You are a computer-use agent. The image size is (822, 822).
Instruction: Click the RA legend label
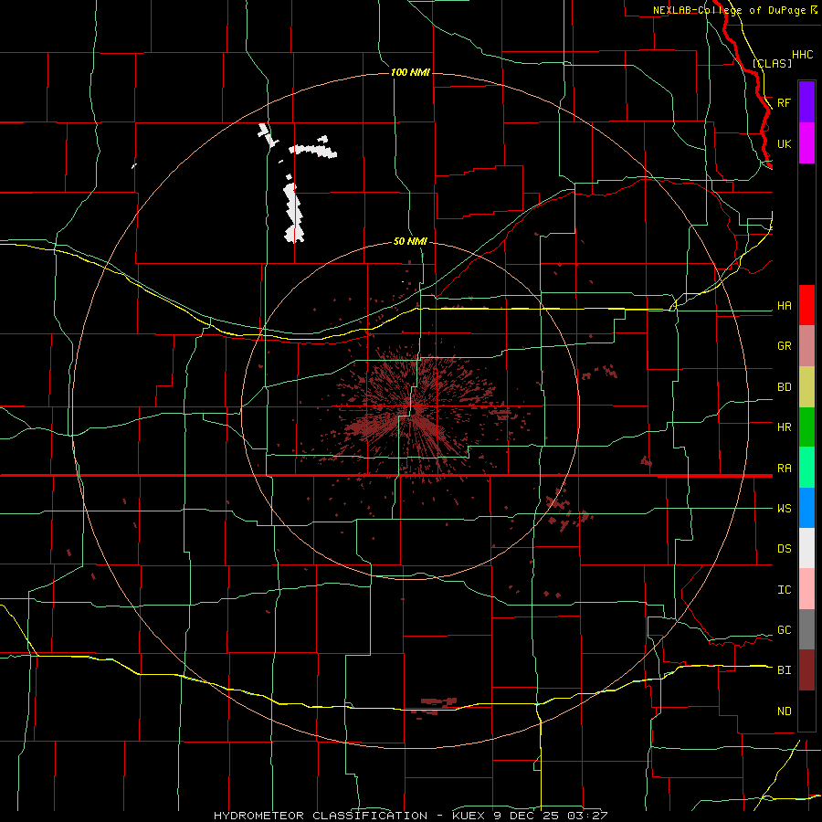(x=785, y=469)
